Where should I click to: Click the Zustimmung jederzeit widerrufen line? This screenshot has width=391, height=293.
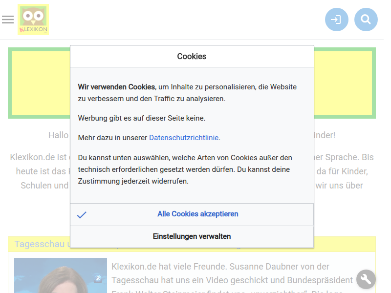(133, 181)
